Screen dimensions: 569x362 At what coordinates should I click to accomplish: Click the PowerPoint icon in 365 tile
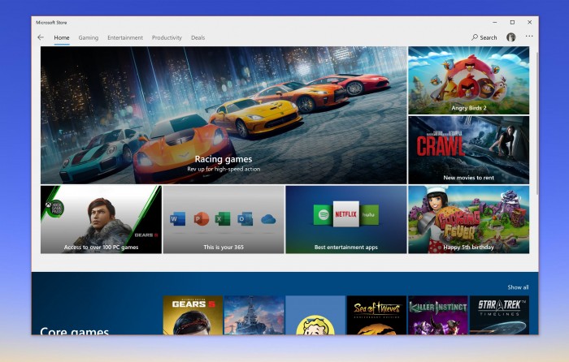point(201,219)
